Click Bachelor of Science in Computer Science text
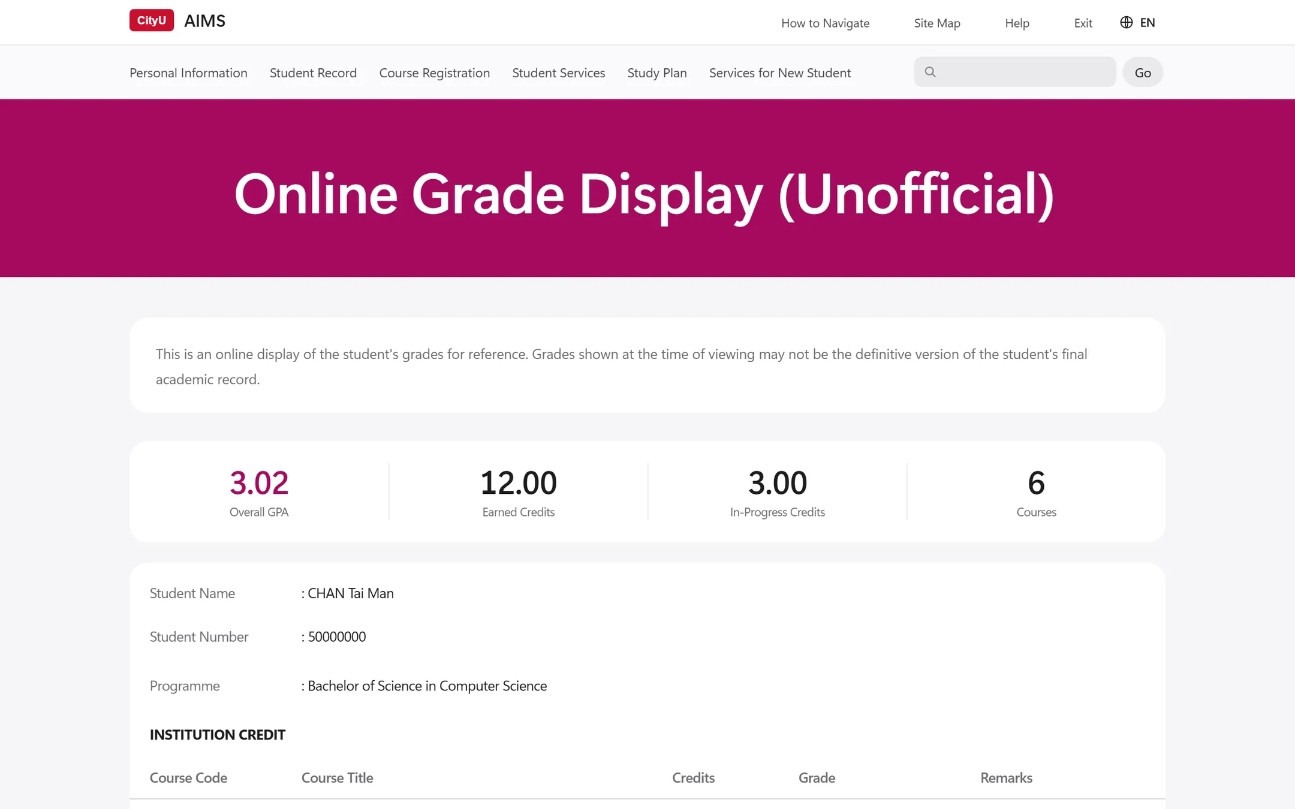The image size is (1295, 809). (427, 686)
